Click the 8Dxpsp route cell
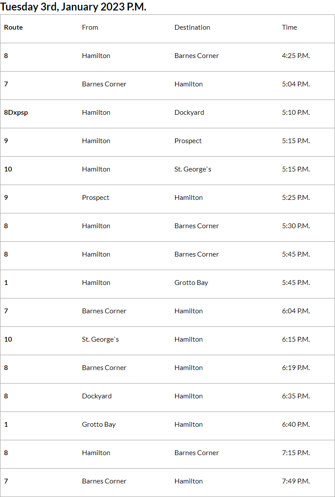The image size is (335, 497). [16, 113]
